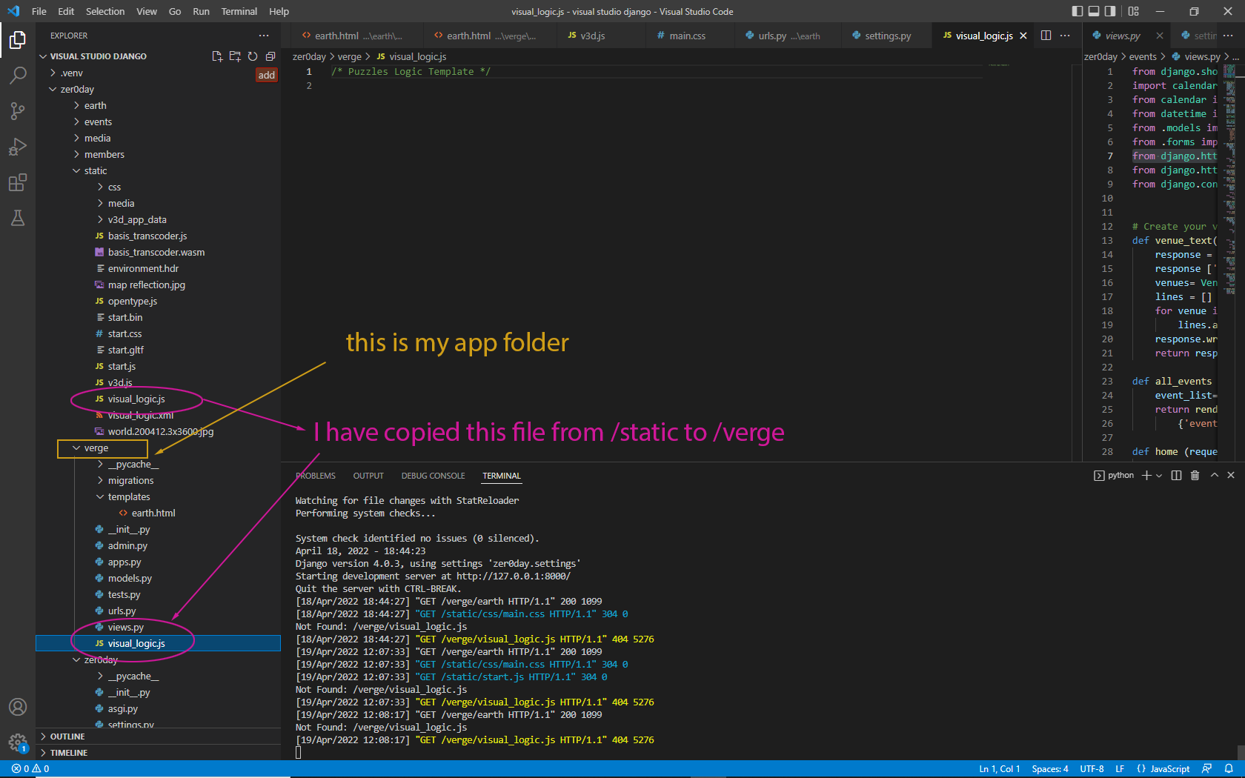This screenshot has width=1245, height=778.
Task: Open the Accounts menu icon
Action: pos(18,707)
